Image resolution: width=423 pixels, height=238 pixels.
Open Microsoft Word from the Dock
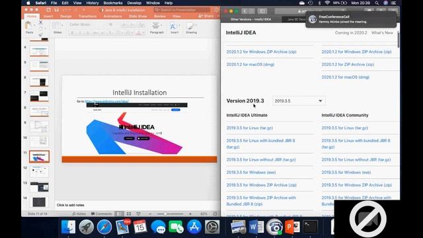coord(256,227)
